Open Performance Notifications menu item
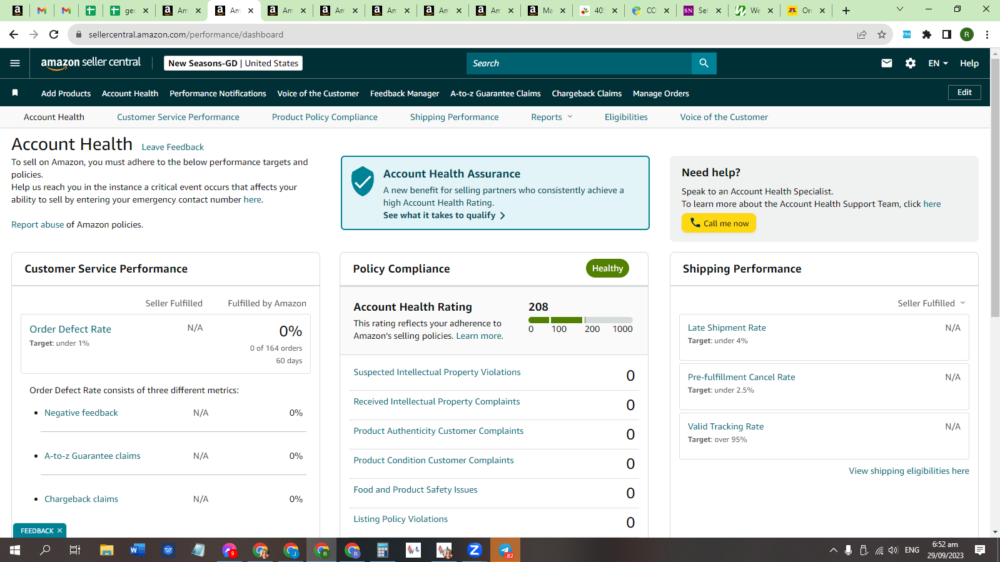This screenshot has height=562, width=1000. tap(218, 93)
